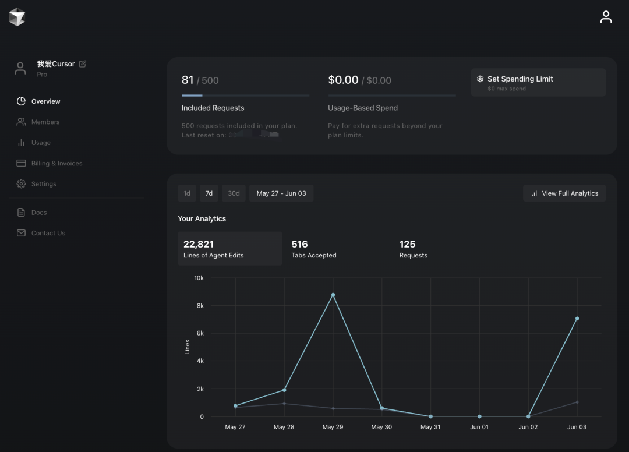The height and width of the screenshot is (452, 629).
Task: Switch time range to 30d
Action: tap(234, 193)
